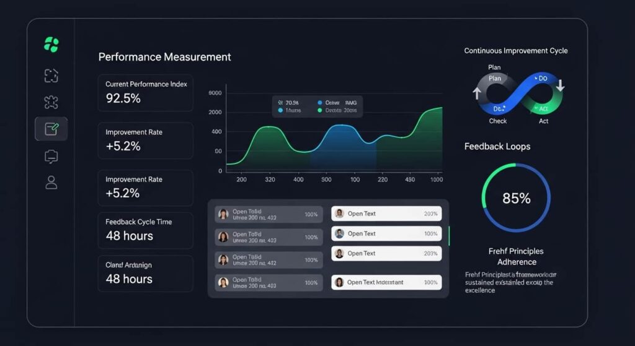Click the Performance Measurement heading
Screen dimensions: 635x346
point(164,57)
